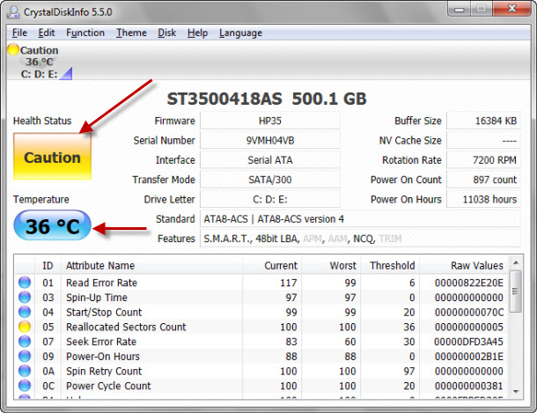Click the NV Cache Size field showing ----
Viewport: 537px width, 413px height.
[x=483, y=140]
